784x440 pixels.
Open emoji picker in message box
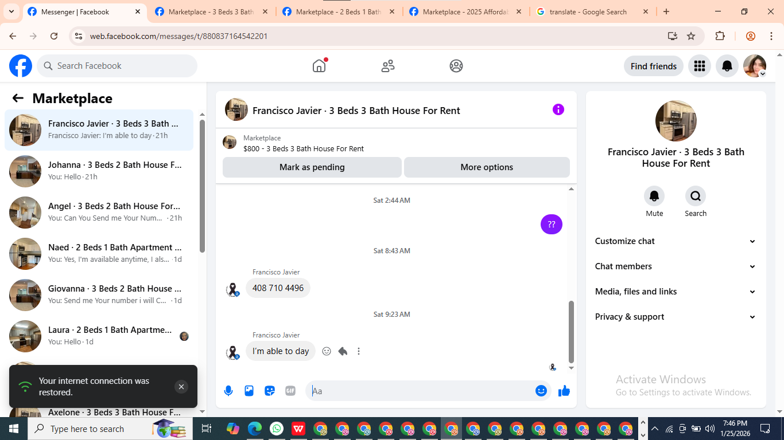(541, 391)
